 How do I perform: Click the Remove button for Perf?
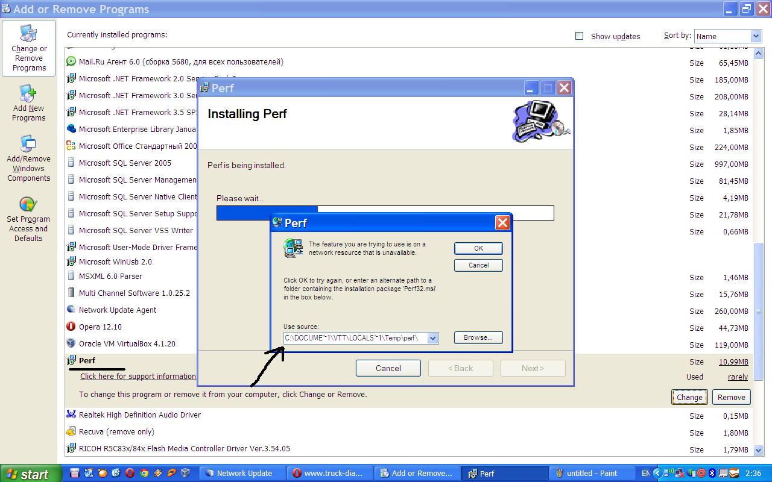732,397
